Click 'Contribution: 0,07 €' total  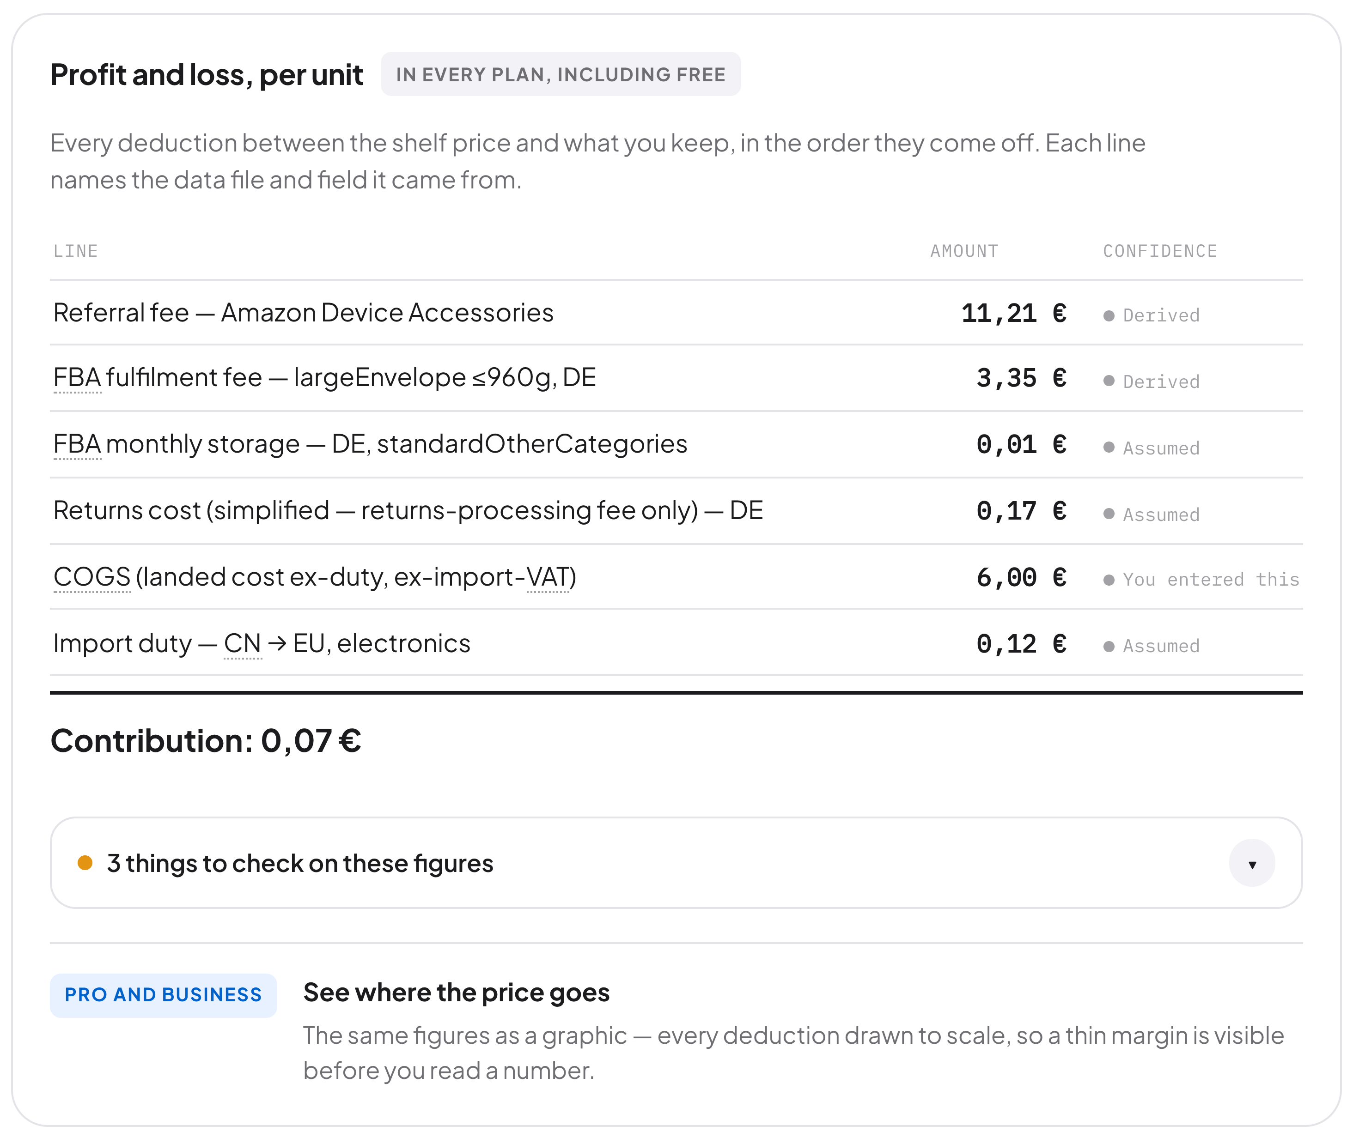206,741
